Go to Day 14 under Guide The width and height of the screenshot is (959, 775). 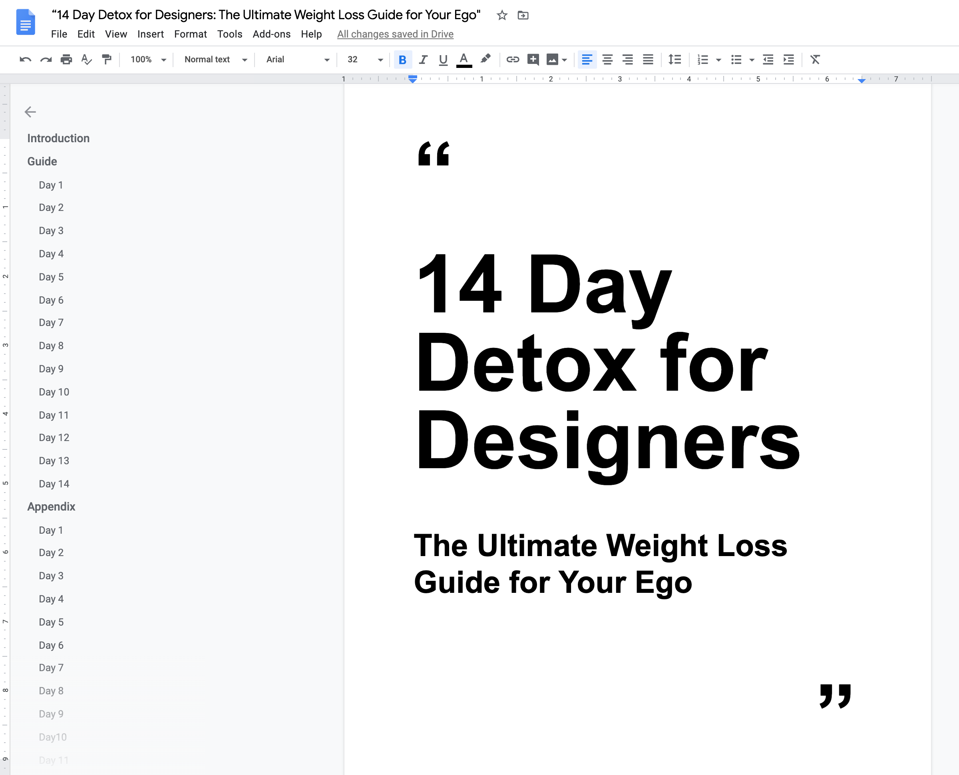(x=54, y=484)
